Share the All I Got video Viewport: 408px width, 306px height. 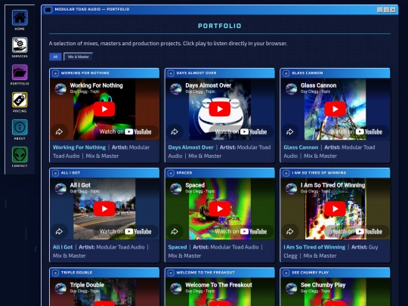pos(59,231)
